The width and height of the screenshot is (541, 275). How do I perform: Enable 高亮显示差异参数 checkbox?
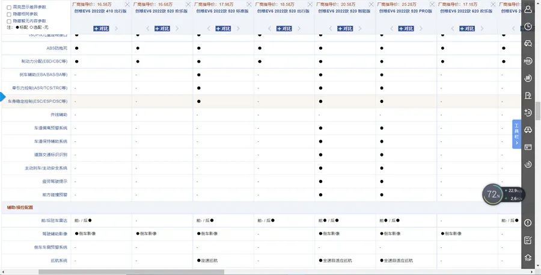point(8,7)
